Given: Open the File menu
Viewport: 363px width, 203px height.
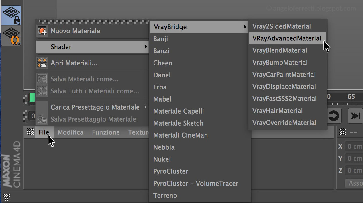Looking at the screenshot, I should [x=44, y=132].
